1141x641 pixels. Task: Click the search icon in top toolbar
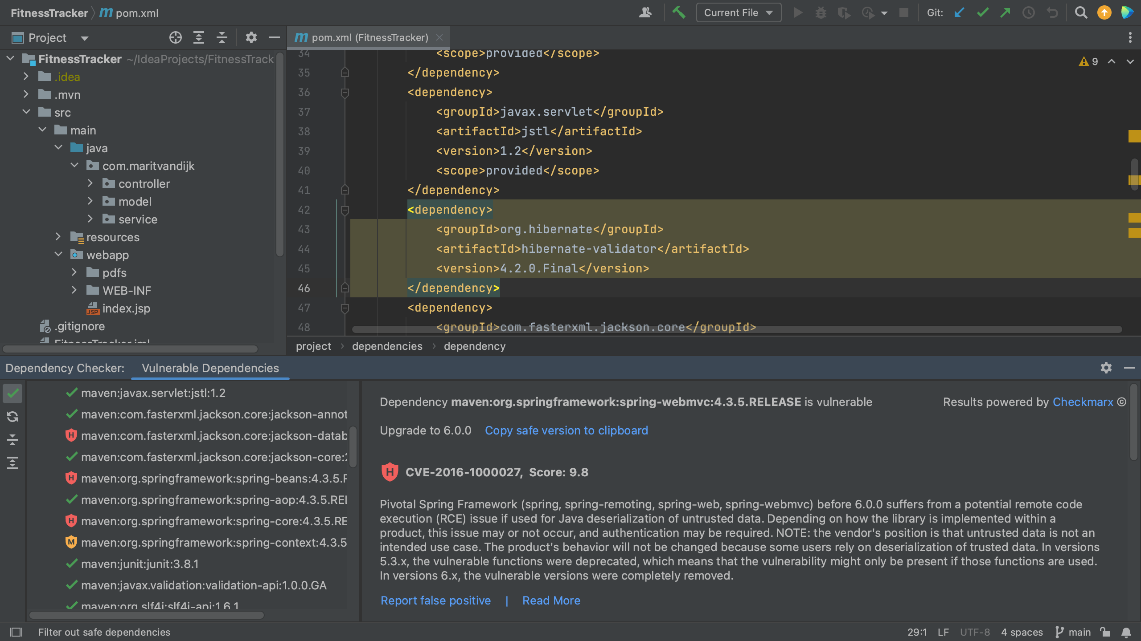1080,13
